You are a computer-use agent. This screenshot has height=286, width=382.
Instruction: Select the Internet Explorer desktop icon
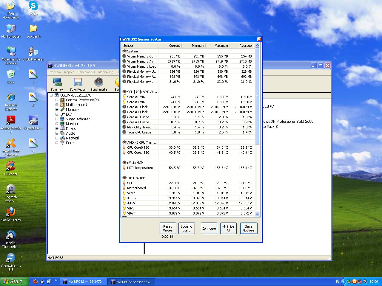click(x=11, y=102)
